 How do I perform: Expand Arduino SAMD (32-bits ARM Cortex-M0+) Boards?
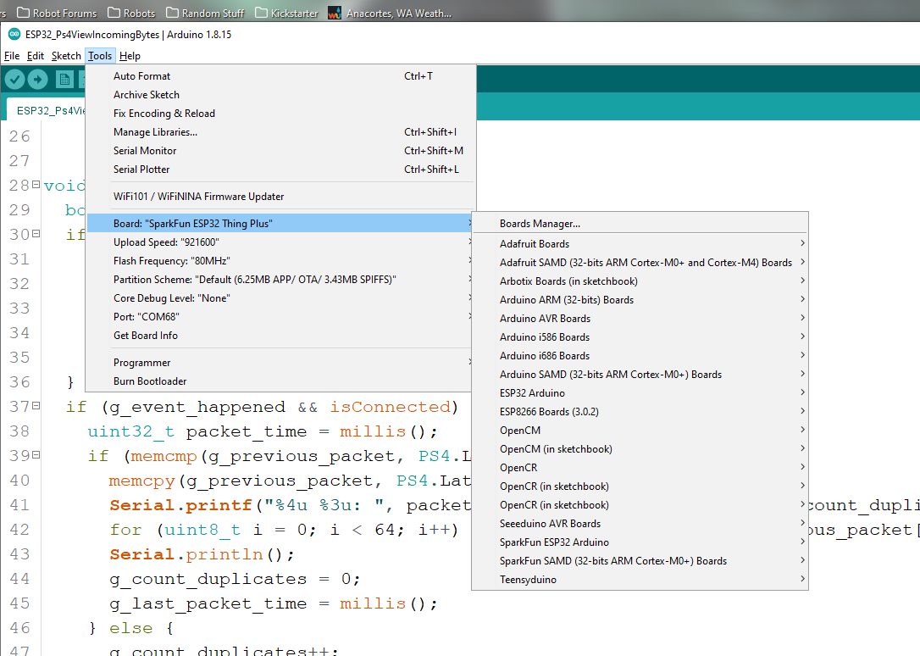(640, 375)
